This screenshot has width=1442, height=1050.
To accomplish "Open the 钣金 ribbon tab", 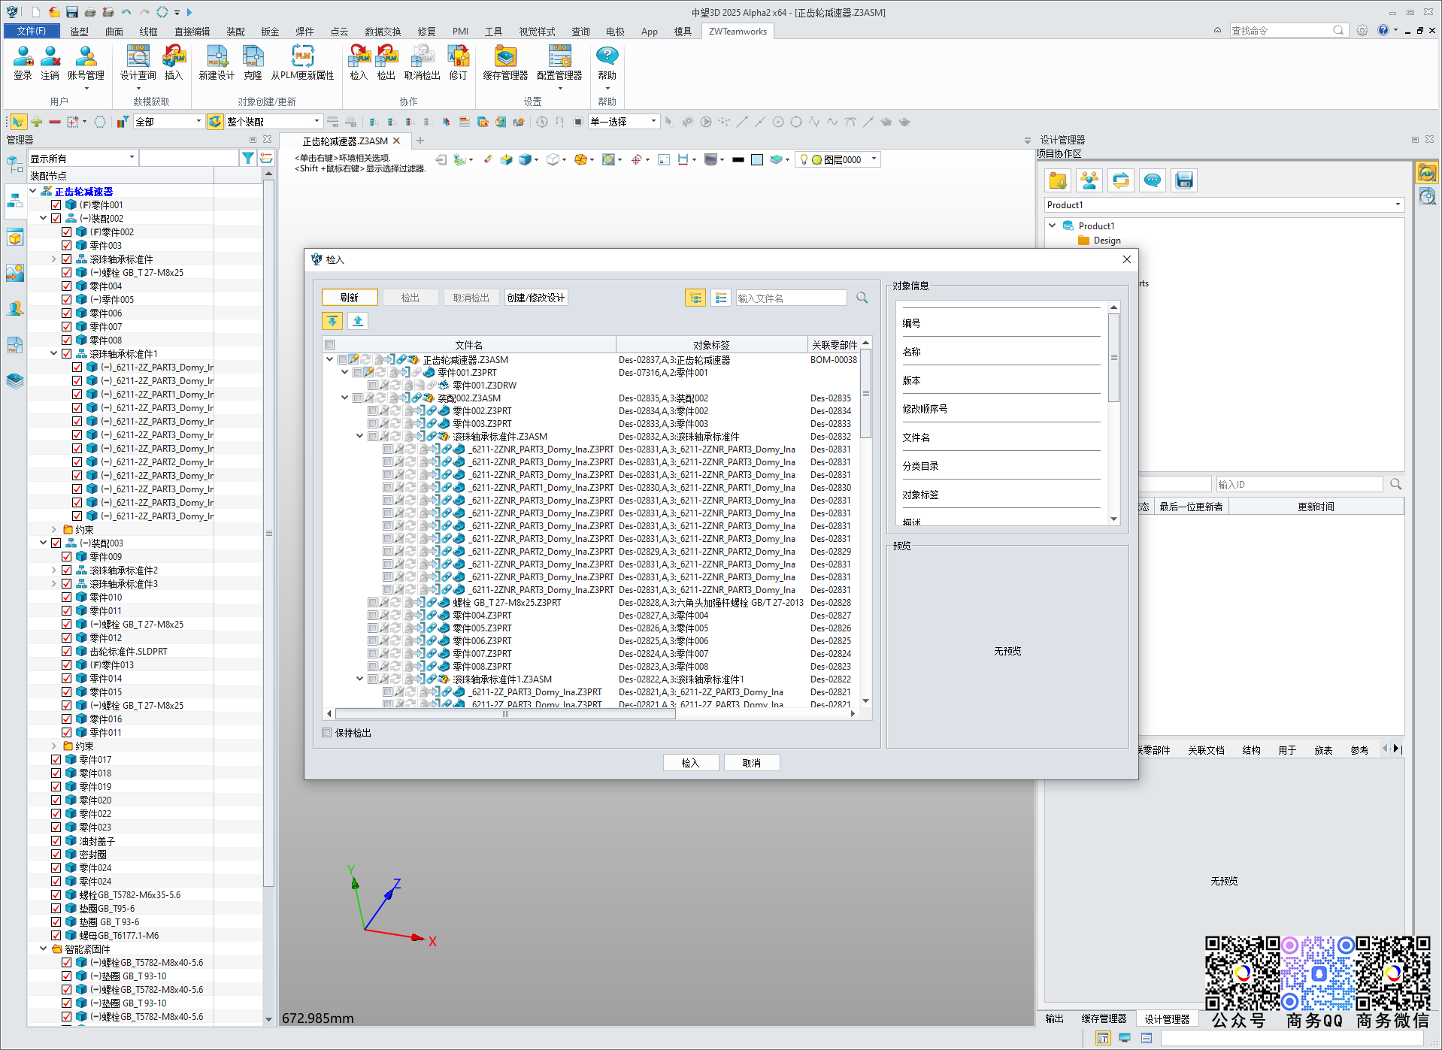I will [270, 32].
